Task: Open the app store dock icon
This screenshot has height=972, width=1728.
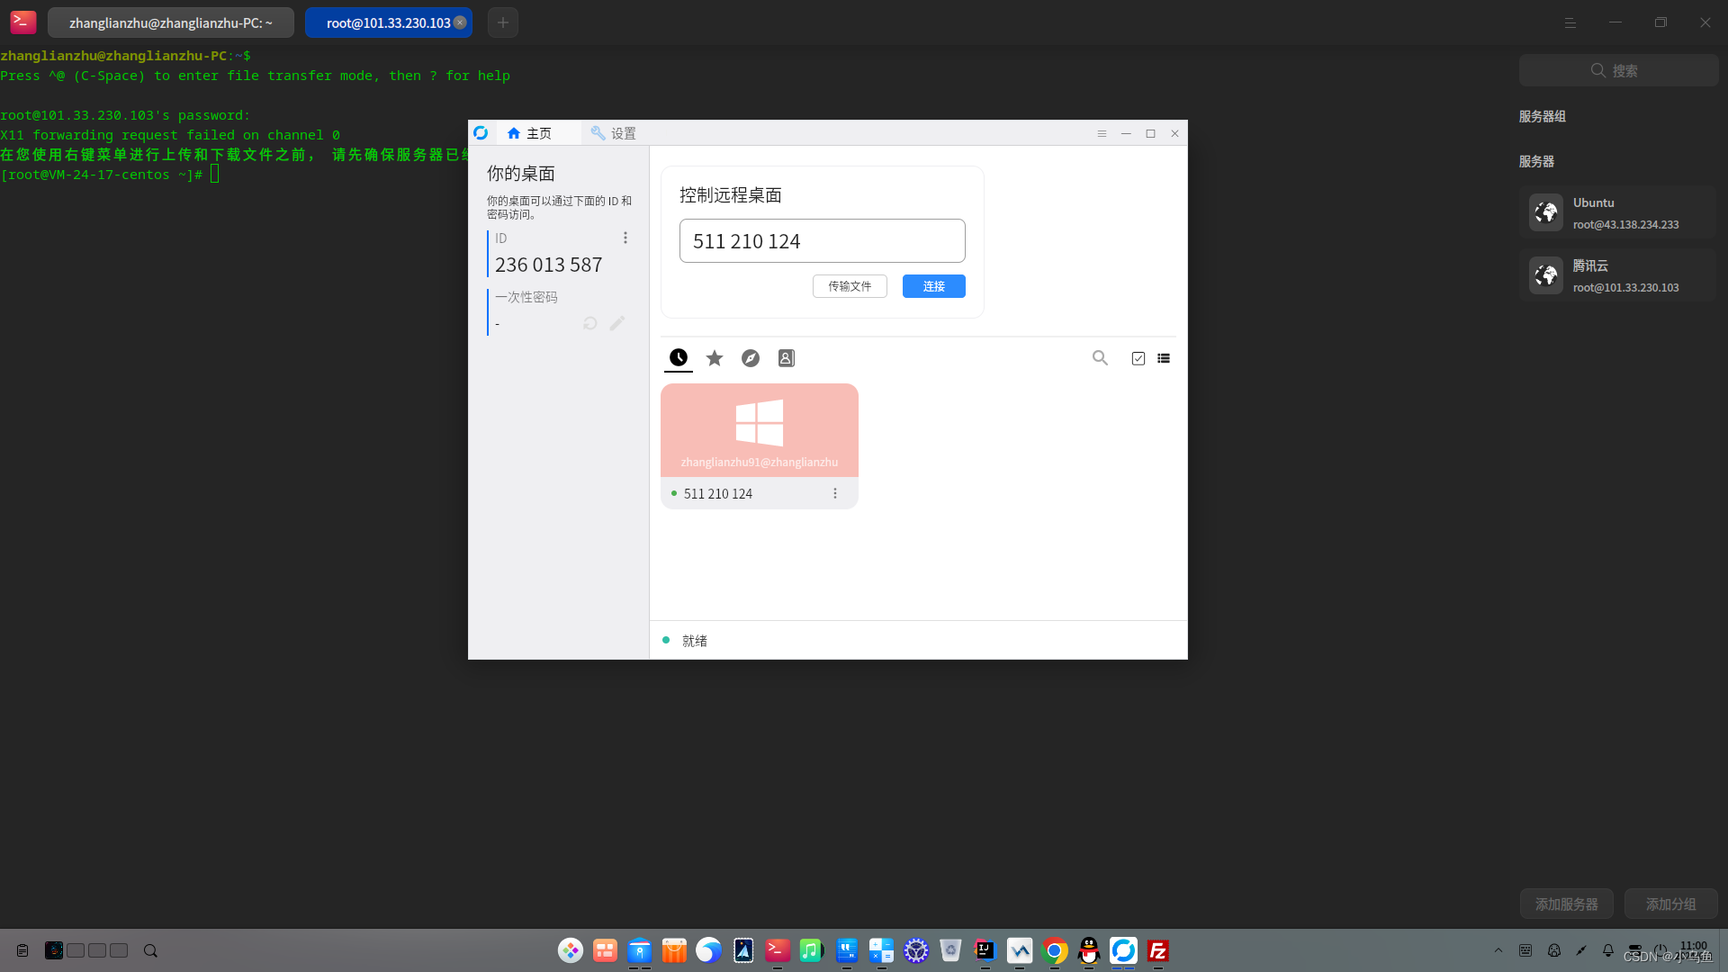Action: pyautogui.click(x=674, y=950)
